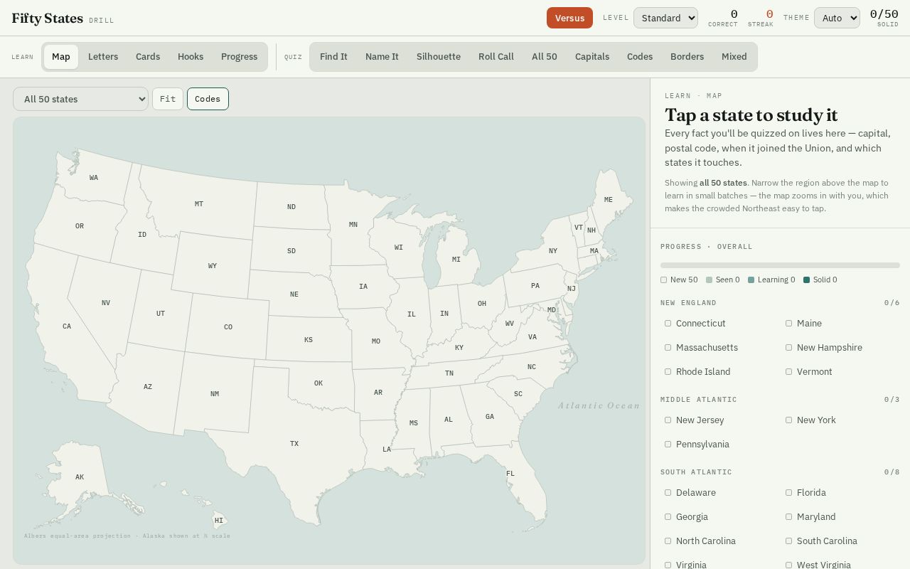Open the Theme dropdown set to Auto
This screenshot has height=569, width=910.
(837, 18)
